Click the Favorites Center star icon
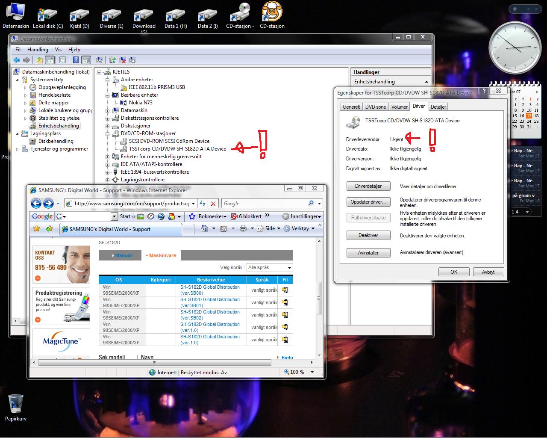The width and height of the screenshot is (547, 438). click(x=37, y=229)
